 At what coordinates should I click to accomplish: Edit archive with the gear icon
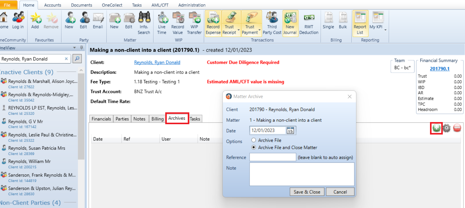click(446, 128)
